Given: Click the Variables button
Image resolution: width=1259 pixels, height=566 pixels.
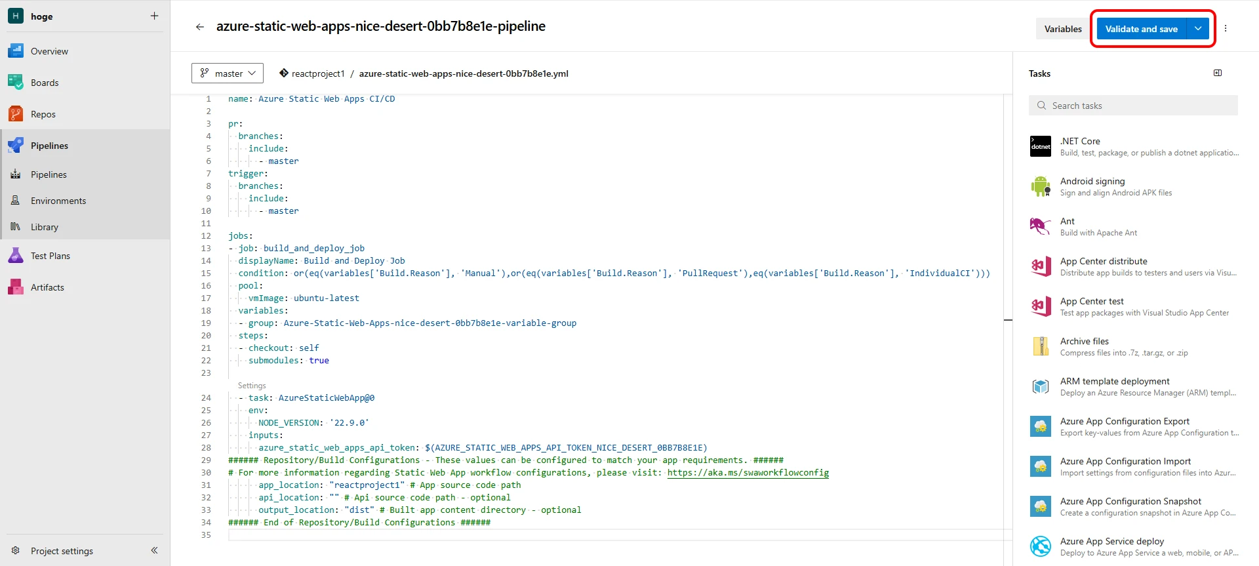Looking at the screenshot, I should pos(1062,29).
